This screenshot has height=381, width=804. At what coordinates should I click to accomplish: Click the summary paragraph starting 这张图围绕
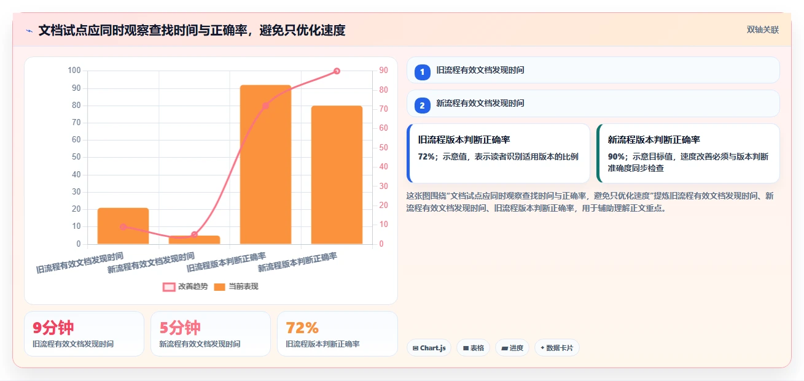click(590, 202)
